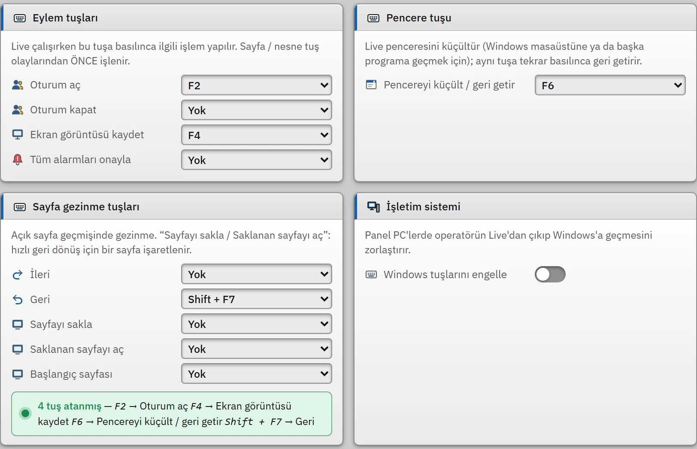Click the keyboard icon beside Windows tuşlarını engelle
The width and height of the screenshot is (697, 449).
click(x=371, y=275)
